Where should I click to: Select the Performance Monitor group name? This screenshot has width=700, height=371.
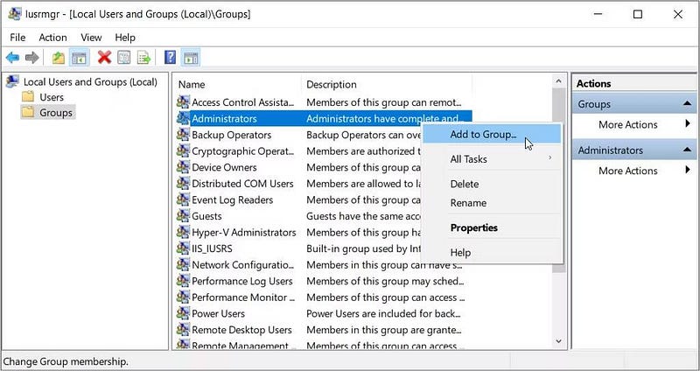coord(243,297)
